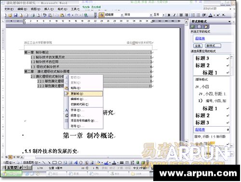The height and width of the screenshot is (182, 241).
Task: Click the 全选 (Select All) button in the styles pane
Action: pos(198,46)
